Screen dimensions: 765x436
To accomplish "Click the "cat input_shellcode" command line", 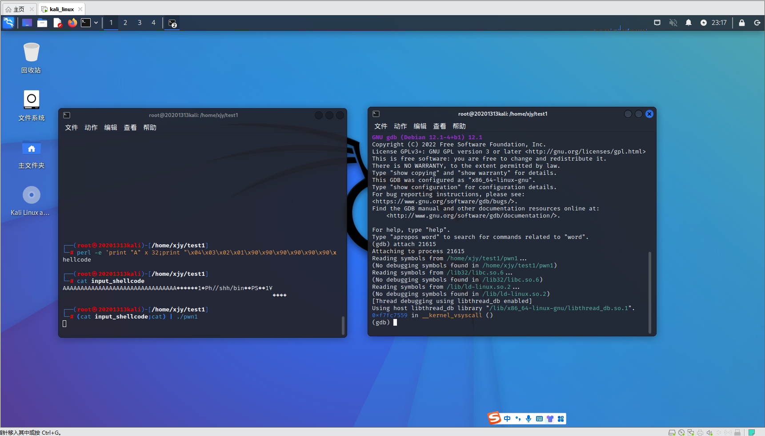I will coord(111,281).
